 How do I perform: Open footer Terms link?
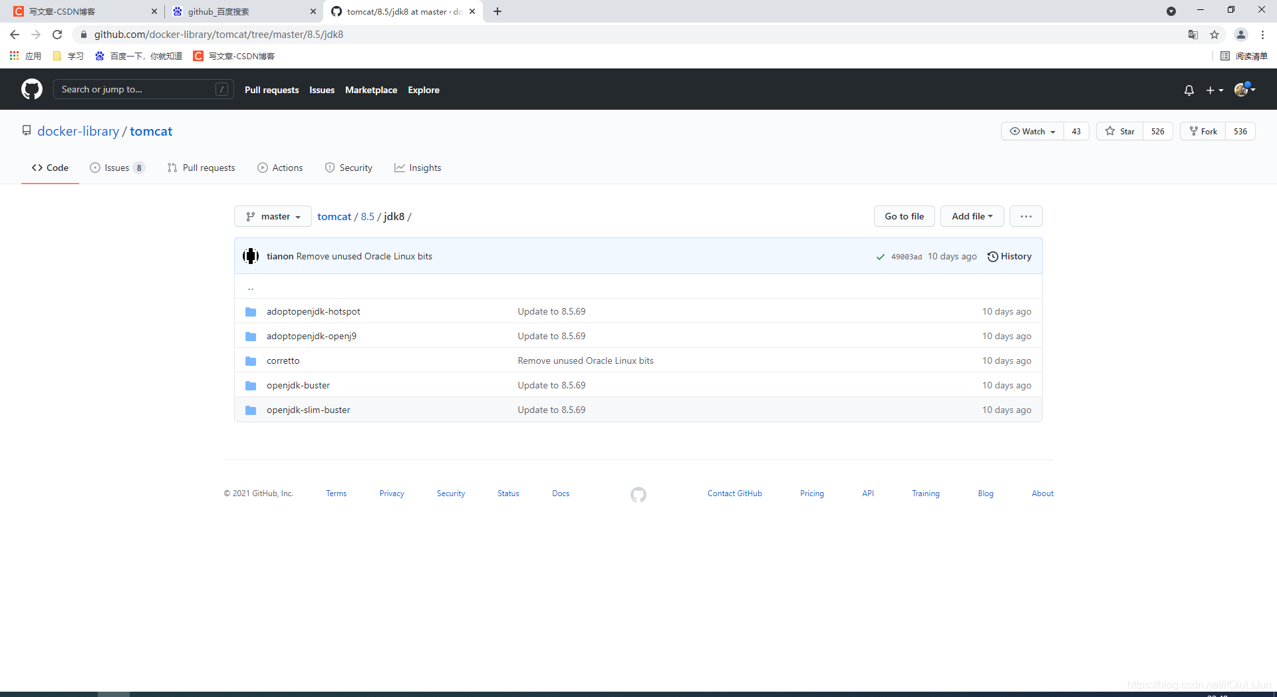click(x=336, y=493)
